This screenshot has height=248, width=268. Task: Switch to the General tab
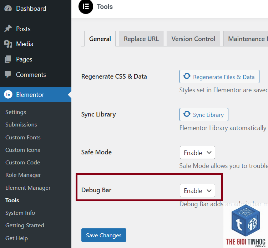(x=100, y=39)
